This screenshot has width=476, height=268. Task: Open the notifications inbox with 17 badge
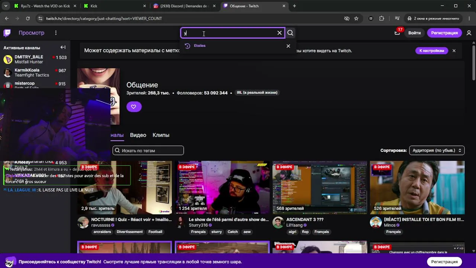397,33
